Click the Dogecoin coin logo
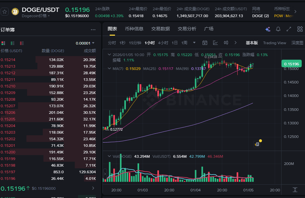The height and width of the screenshot is (198, 305). point(15,12)
